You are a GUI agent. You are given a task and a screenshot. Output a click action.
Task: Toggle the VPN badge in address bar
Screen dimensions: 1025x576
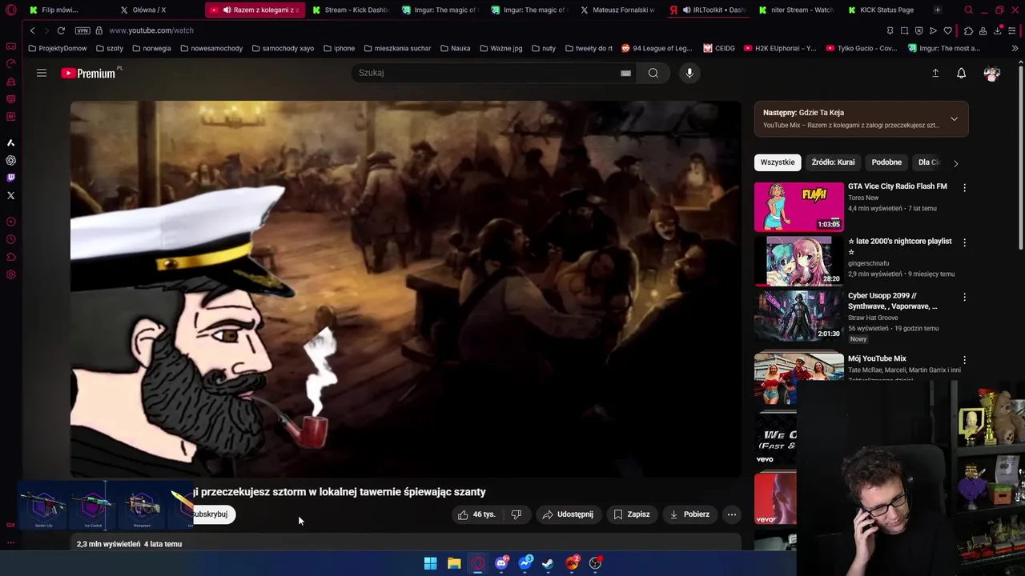[x=82, y=30]
